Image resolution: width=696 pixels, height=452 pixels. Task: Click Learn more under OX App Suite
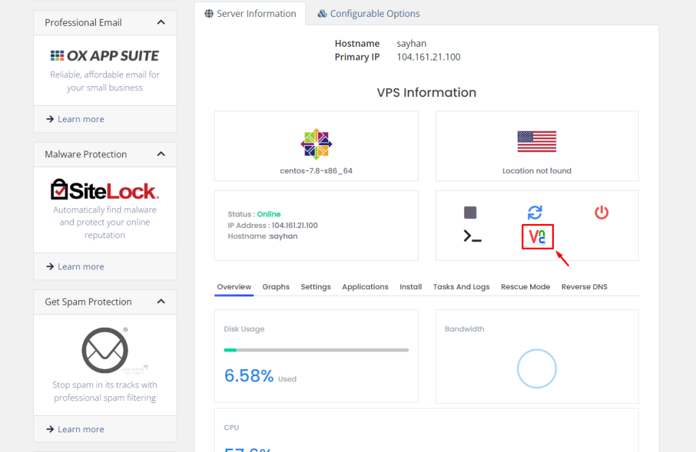(x=75, y=119)
